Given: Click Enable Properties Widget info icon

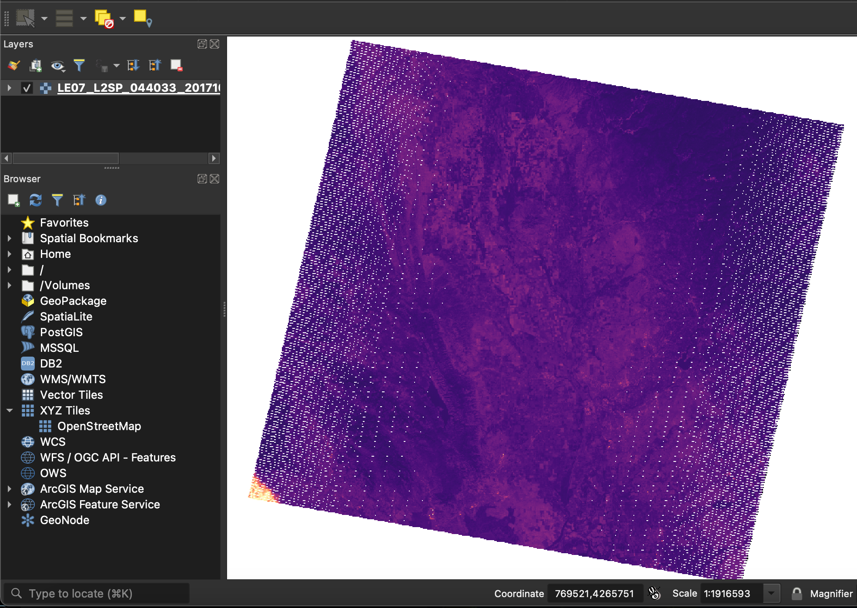Looking at the screenshot, I should click(x=100, y=200).
